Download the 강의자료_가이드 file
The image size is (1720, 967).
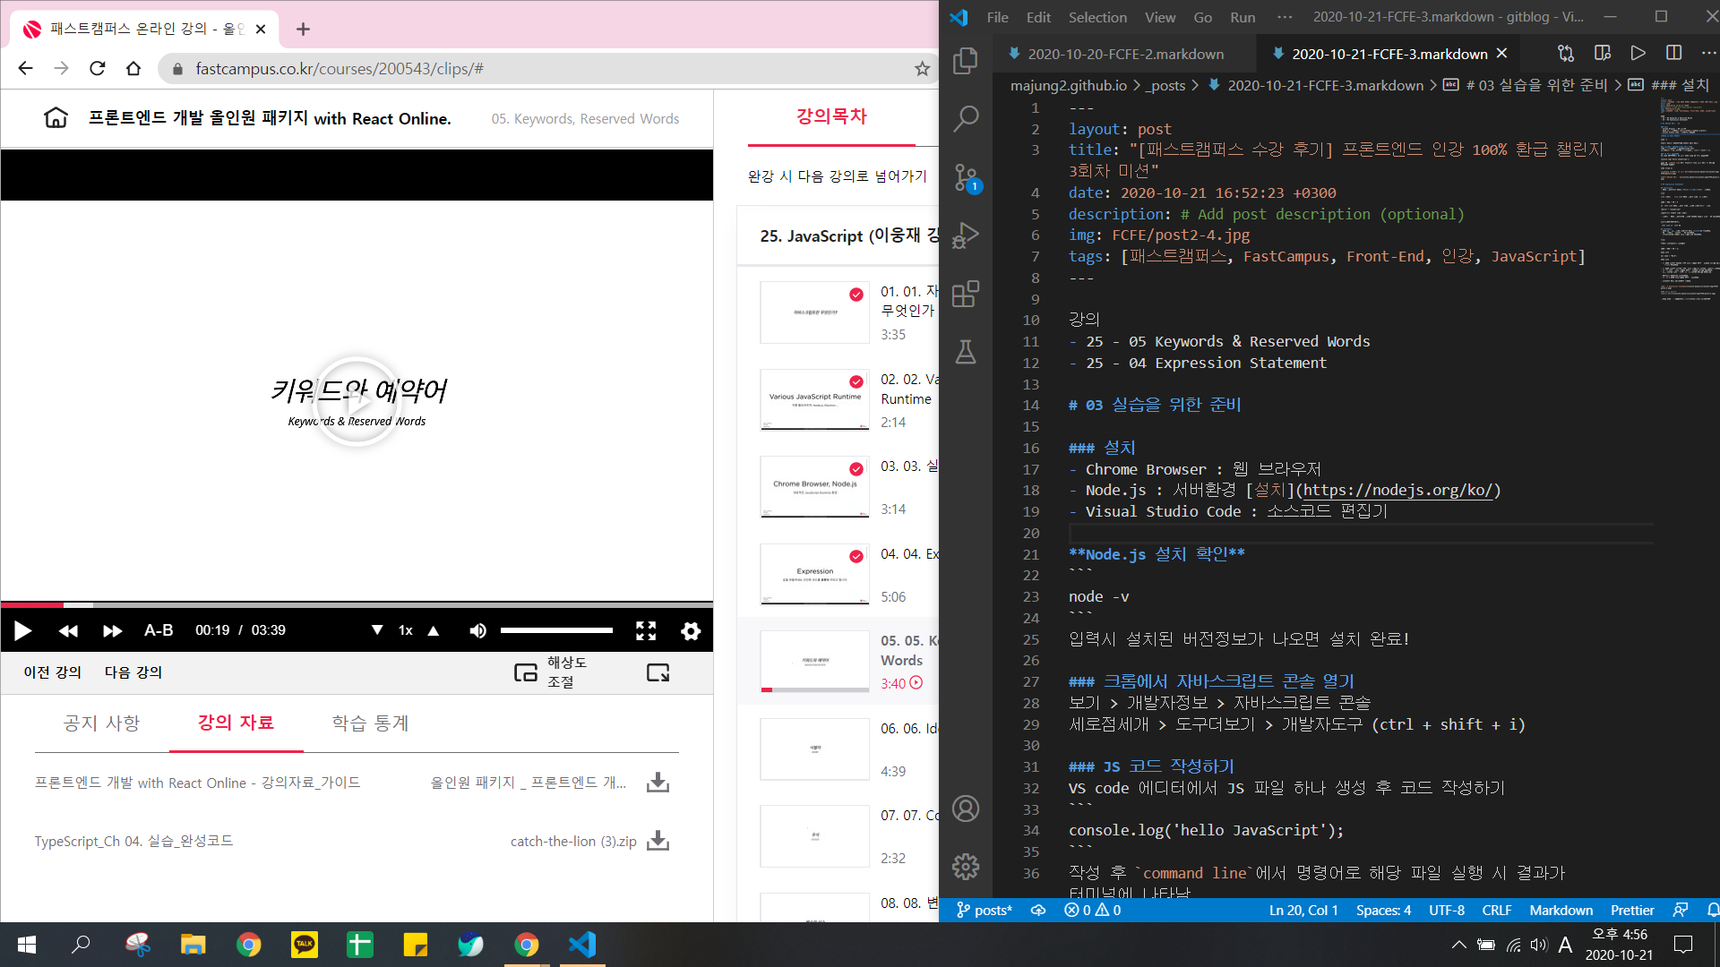(x=658, y=783)
